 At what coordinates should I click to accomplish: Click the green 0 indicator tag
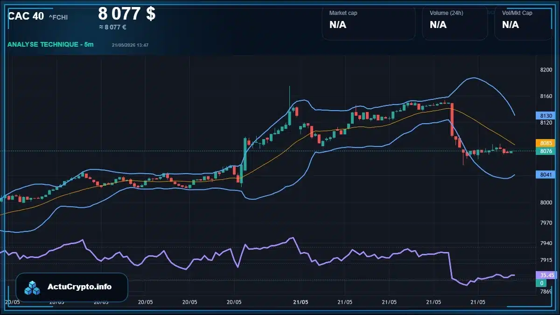pos(541,283)
